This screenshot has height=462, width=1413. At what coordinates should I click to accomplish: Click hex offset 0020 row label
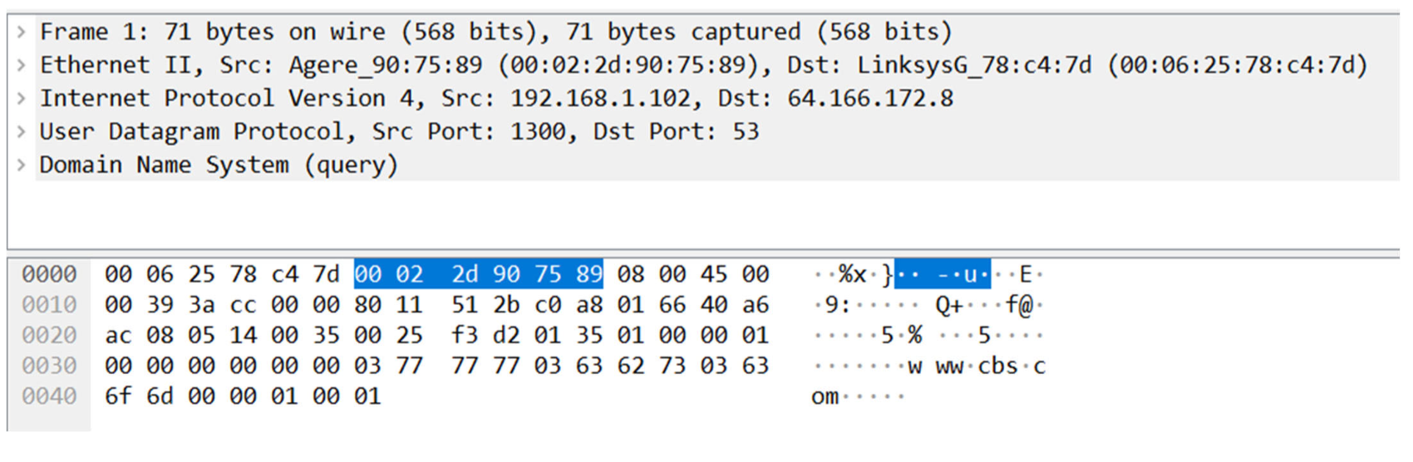pos(49,336)
